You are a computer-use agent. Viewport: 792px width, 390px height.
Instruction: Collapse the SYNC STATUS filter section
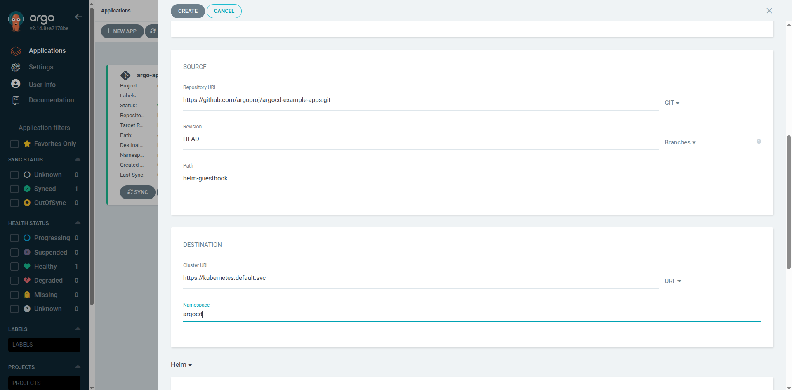pos(78,159)
